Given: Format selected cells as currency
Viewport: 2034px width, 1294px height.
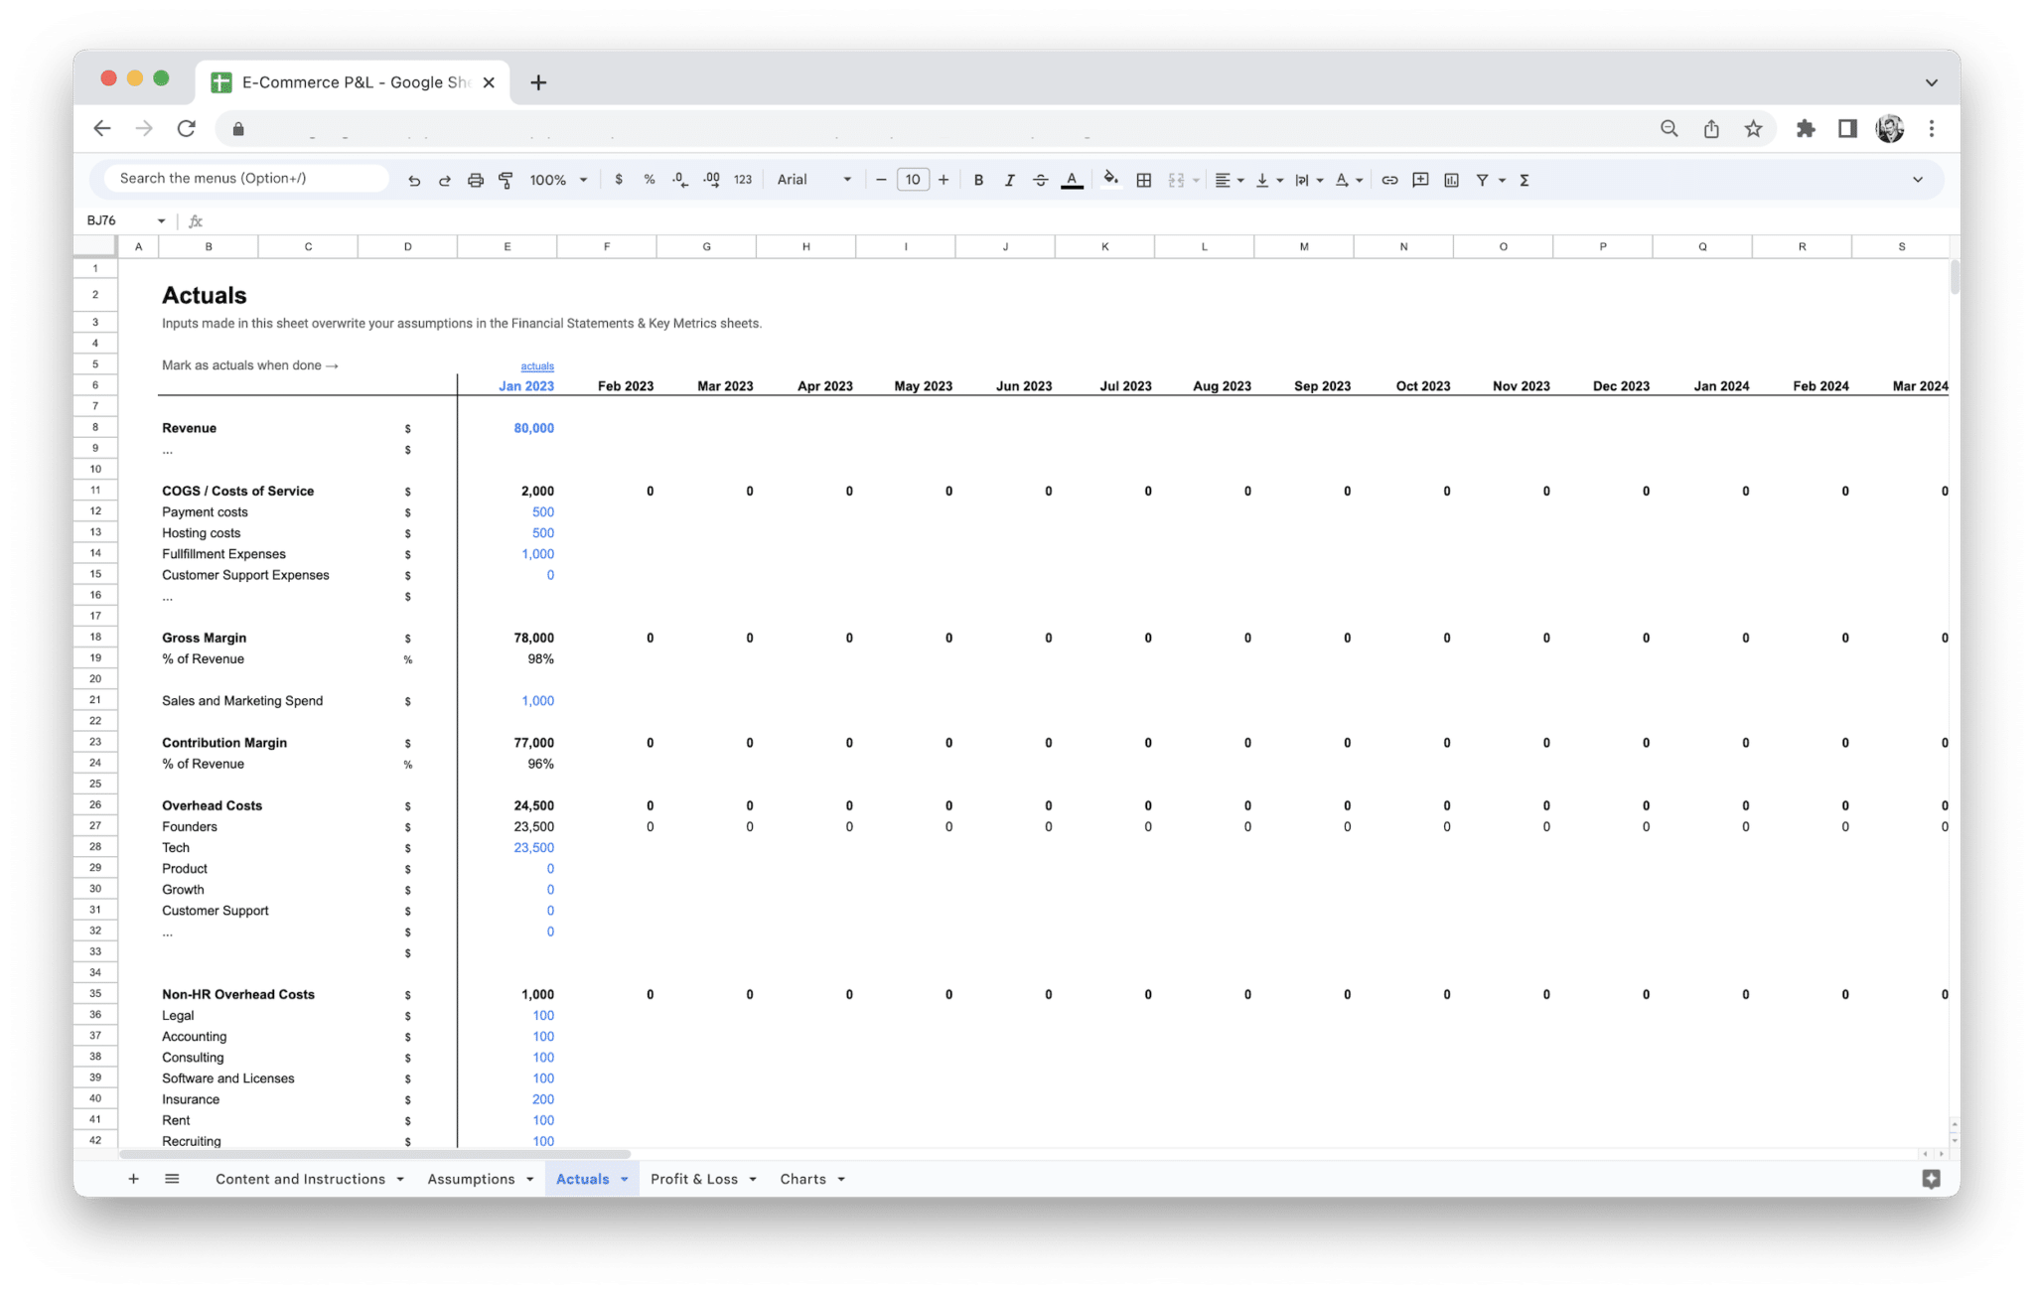Looking at the screenshot, I should click(620, 180).
